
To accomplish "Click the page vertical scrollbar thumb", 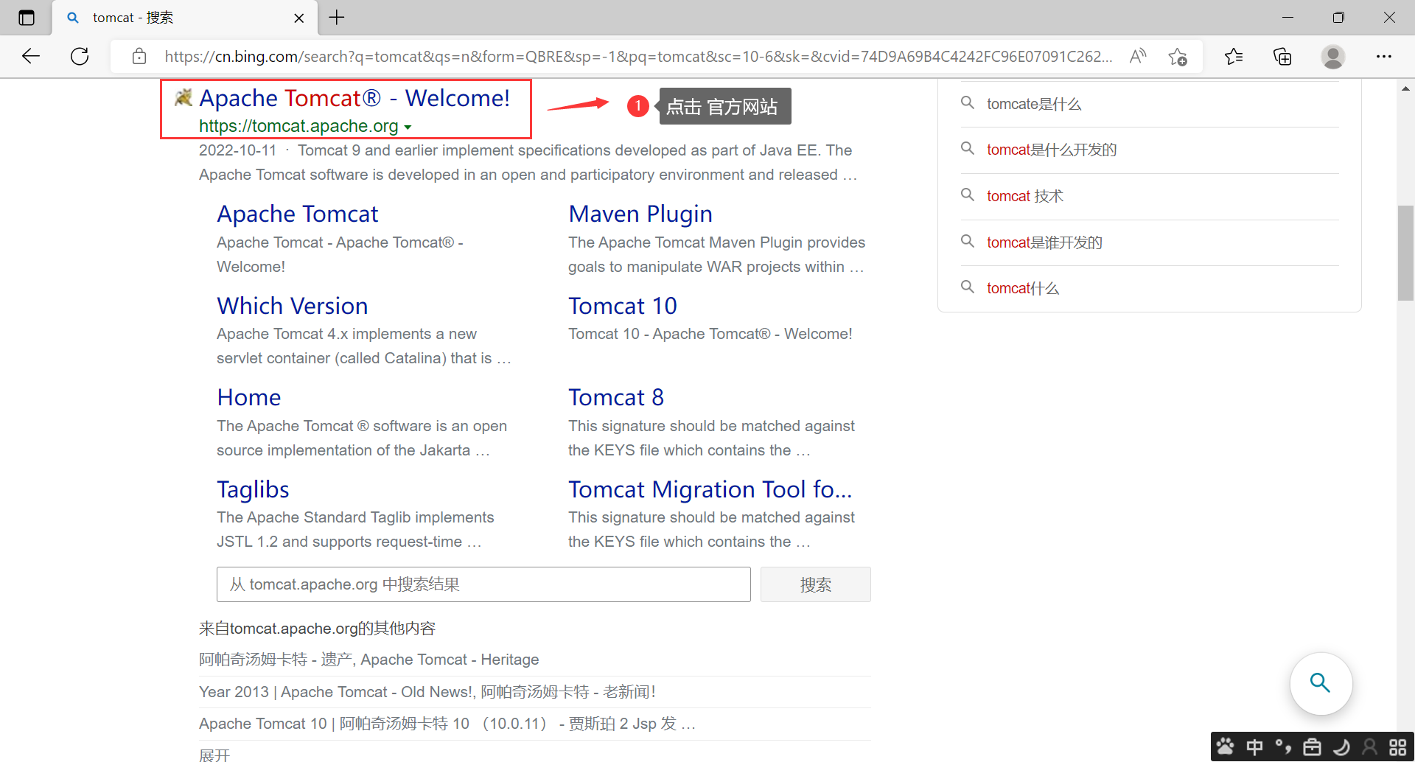I will tap(1405, 253).
